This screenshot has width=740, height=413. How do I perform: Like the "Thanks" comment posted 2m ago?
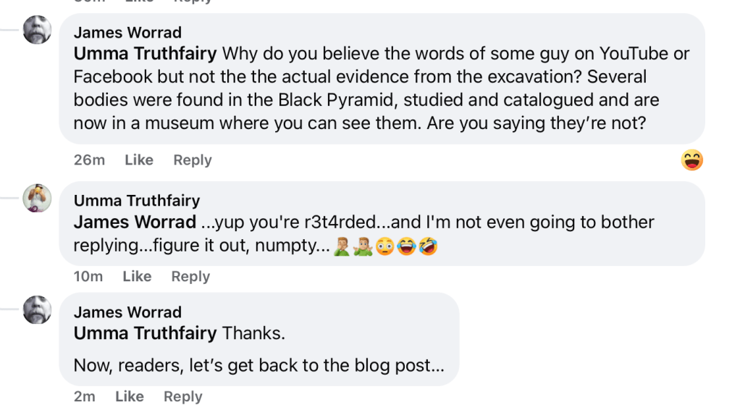[x=130, y=396]
